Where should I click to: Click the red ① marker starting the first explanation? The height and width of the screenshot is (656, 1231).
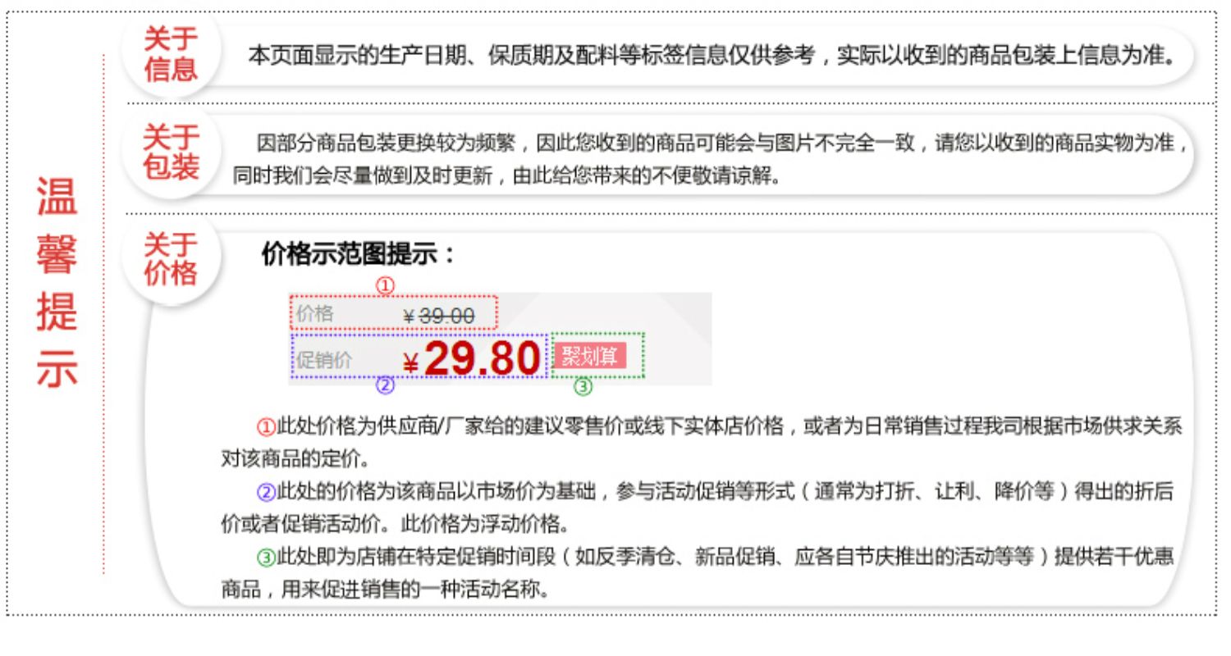[x=266, y=427]
